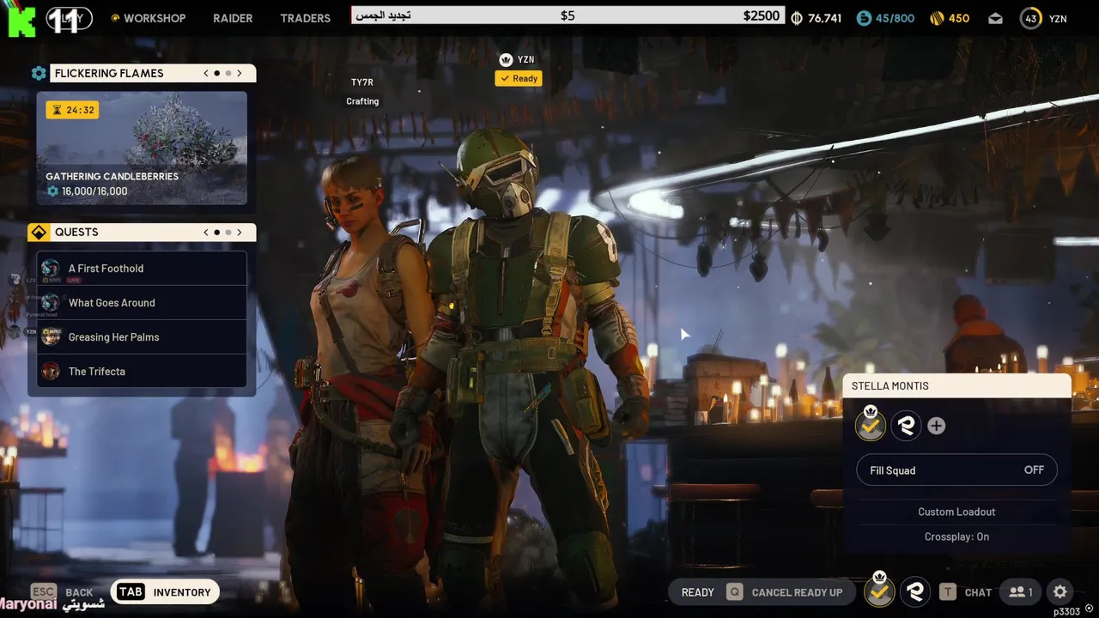Toggle Fill Squad off/on
The image size is (1099, 618).
[956, 470]
